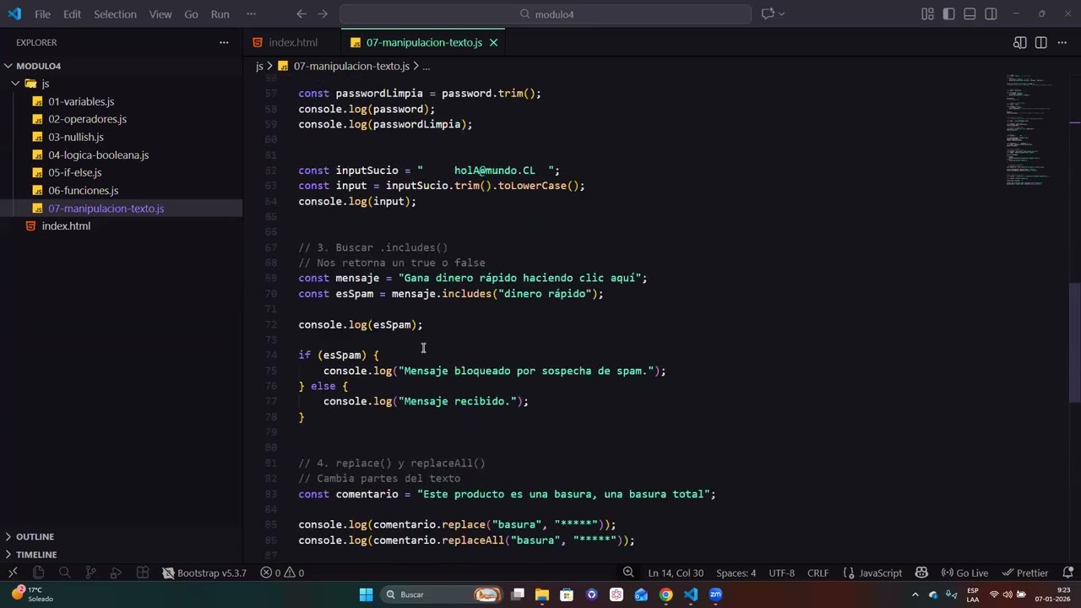This screenshot has width=1081, height=608.
Task: Change line endings via CRLF indicator
Action: pyautogui.click(x=818, y=573)
